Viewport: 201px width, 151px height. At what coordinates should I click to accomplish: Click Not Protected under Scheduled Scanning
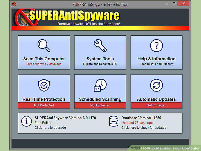coord(100,105)
